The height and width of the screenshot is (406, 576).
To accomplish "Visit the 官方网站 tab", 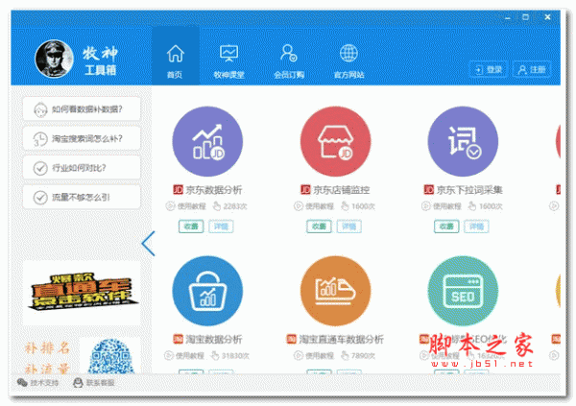I will click(x=348, y=58).
